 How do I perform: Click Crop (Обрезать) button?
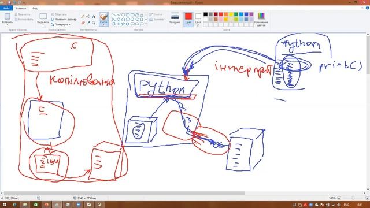point(59,14)
